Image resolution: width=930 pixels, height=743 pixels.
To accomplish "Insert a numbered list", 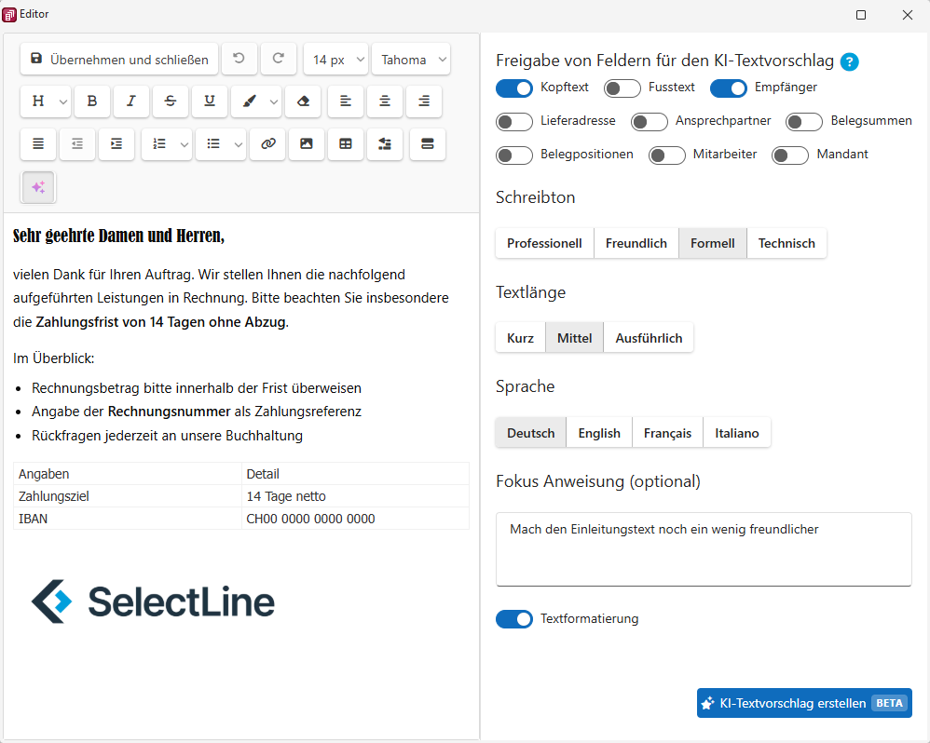I will coord(159,144).
